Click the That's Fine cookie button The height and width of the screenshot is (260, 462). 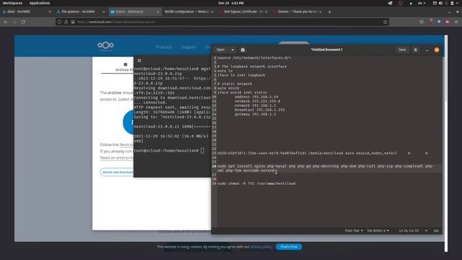[x=289, y=247]
